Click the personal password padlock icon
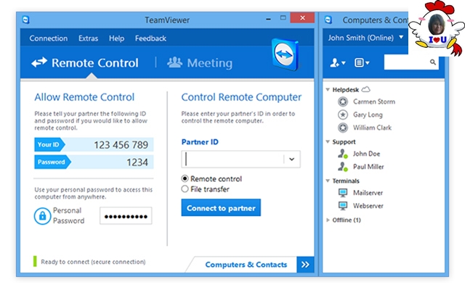The image size is (465, 290). click(42, 216)
